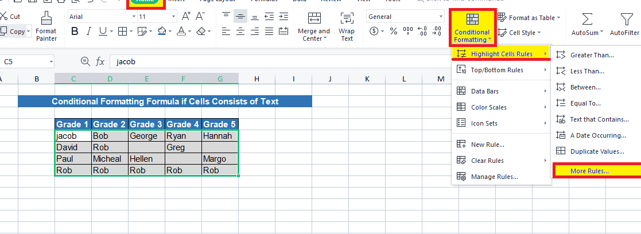Select the Between rule

click(596, 87)
